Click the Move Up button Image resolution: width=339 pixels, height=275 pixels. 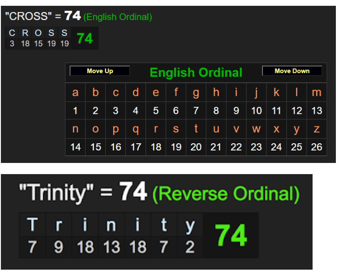tap(100, 71)
